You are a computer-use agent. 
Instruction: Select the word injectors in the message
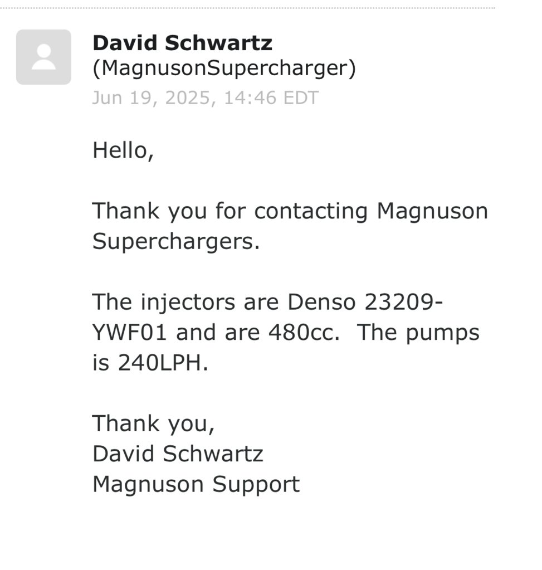(188, 302)
